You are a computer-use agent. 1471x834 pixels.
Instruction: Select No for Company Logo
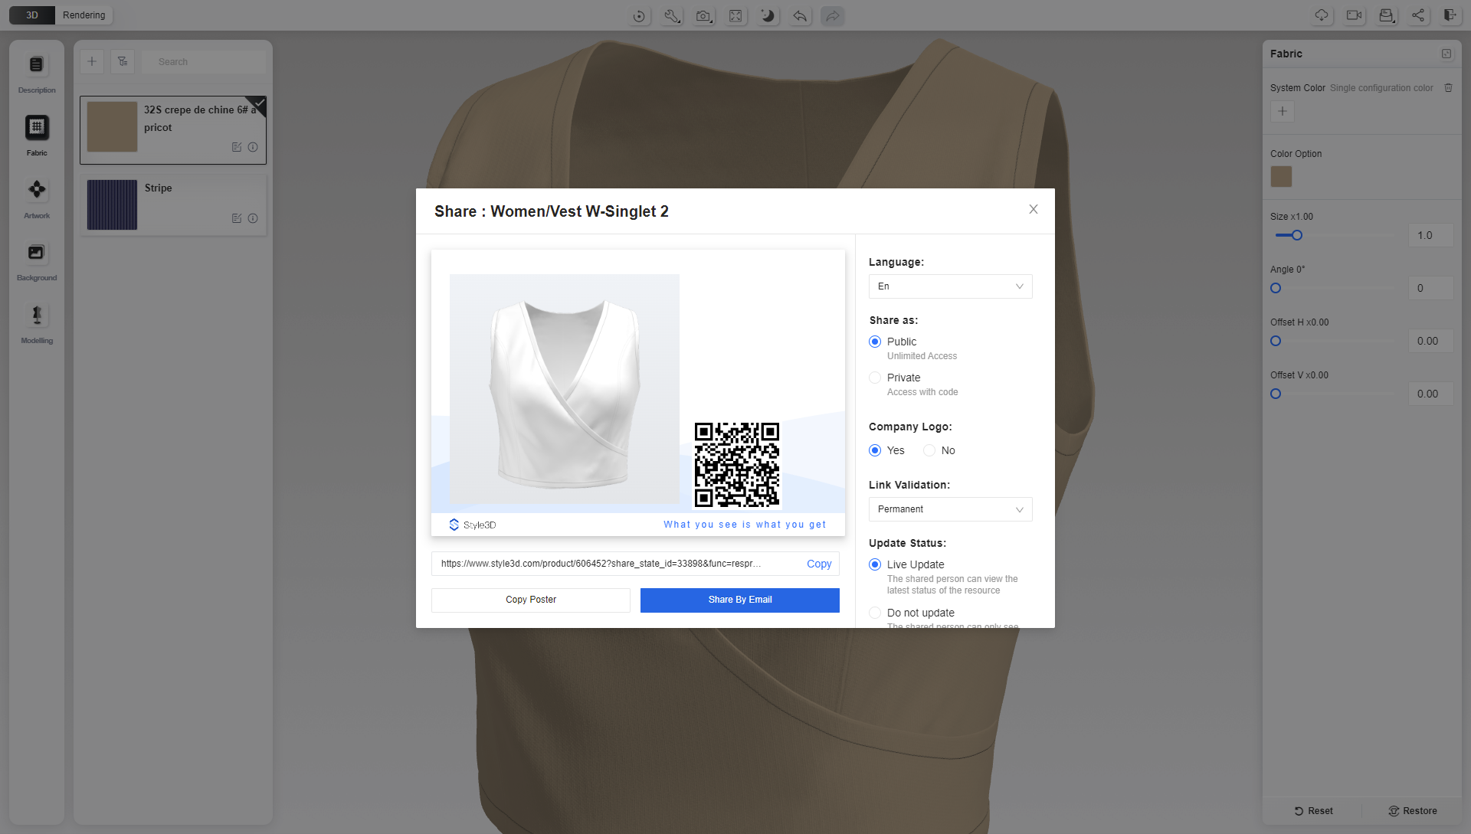[929, 450]
